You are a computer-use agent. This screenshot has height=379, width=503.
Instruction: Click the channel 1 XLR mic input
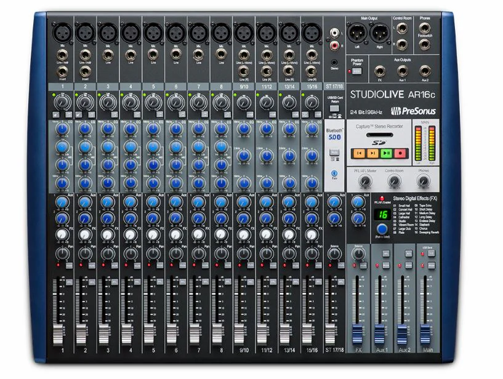tap(62, 33)
